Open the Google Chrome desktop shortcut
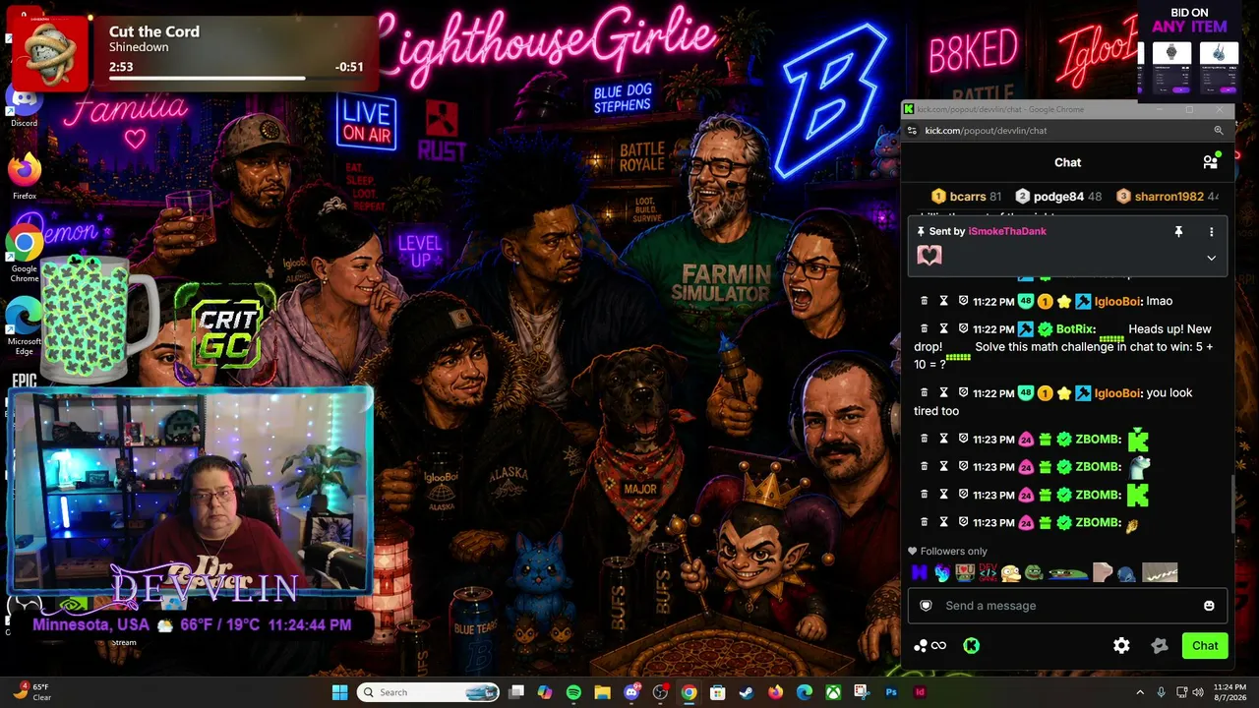This screenshot has width=1259, height=708. click(x=25, y=253)
